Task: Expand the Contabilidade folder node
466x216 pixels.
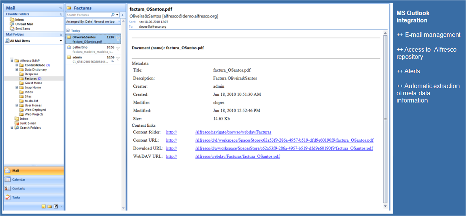Action: pyautogui.click(x=17, y=65)
